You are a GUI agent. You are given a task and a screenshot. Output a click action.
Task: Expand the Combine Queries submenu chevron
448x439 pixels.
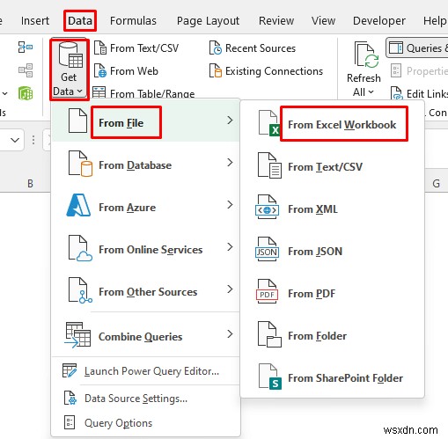pos(230,334)
